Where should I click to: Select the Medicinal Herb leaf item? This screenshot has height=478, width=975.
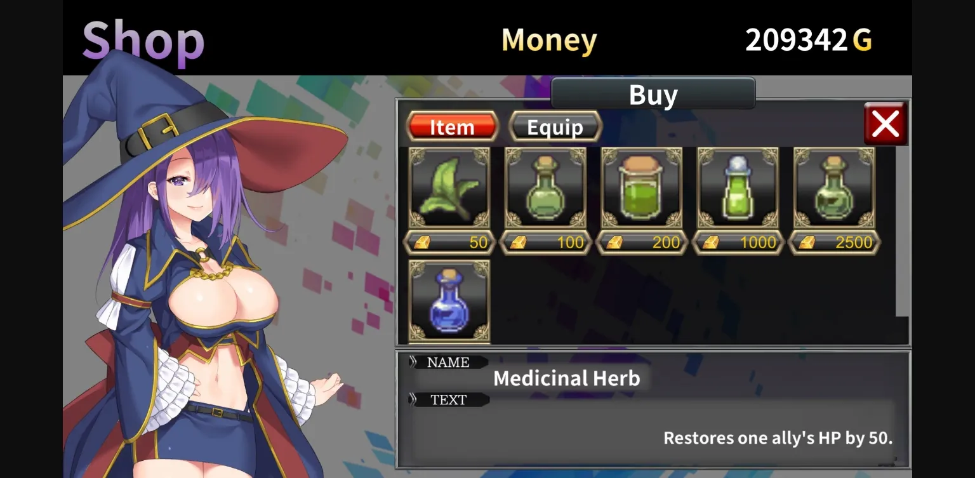(449, 188)
